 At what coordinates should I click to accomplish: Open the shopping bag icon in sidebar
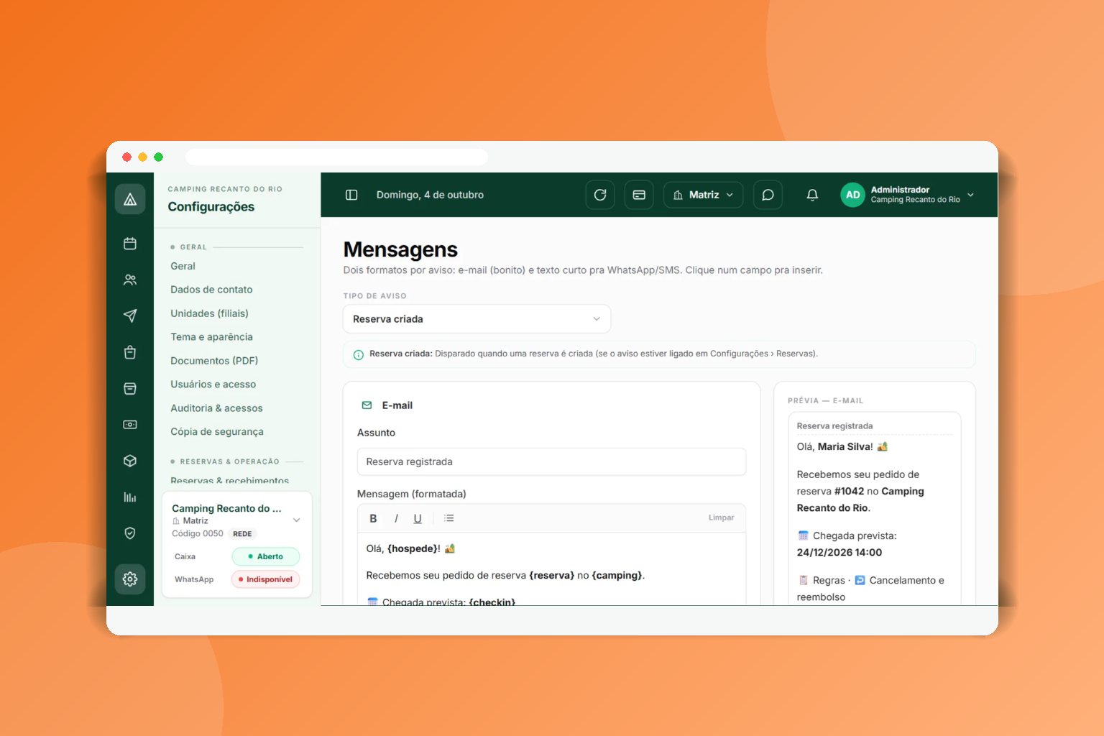130,352
